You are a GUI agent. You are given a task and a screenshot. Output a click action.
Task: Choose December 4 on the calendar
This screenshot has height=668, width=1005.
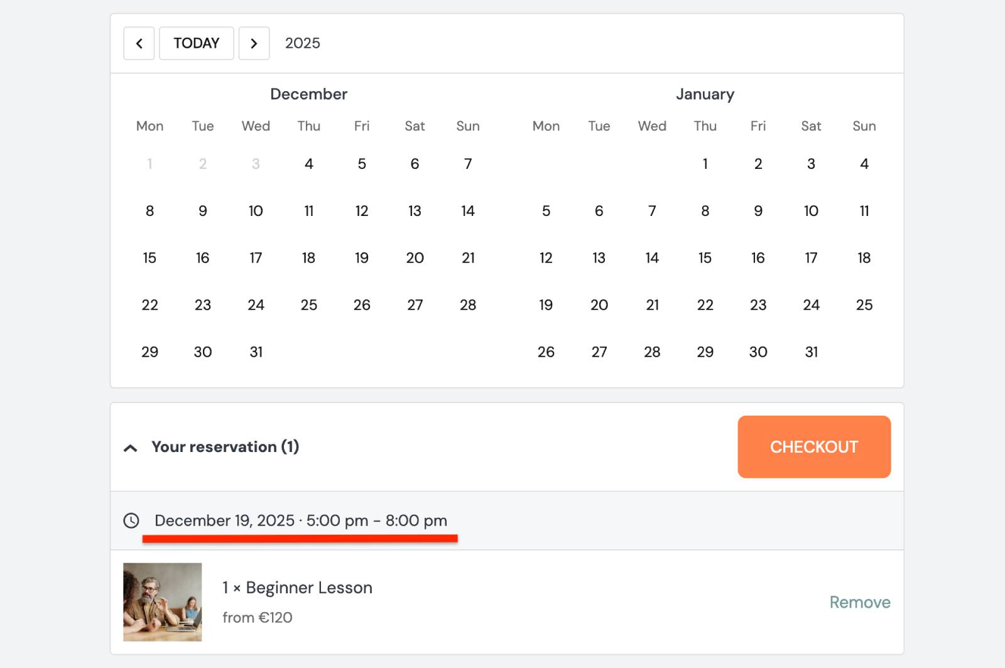[308, 164]
